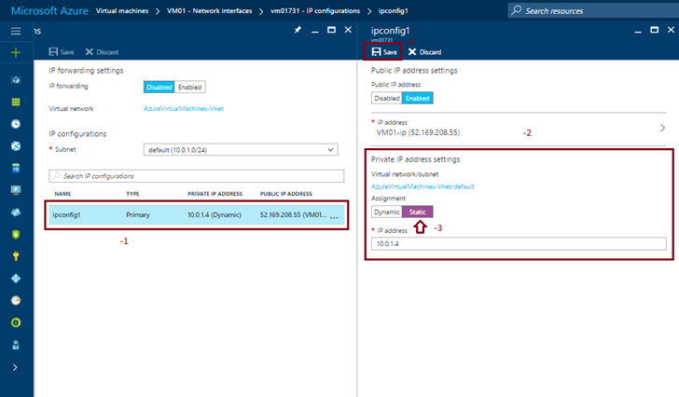Click Save in the ipconfig1 blade
The height and width of the screenshot is (397, 679).
coord(384,52)
